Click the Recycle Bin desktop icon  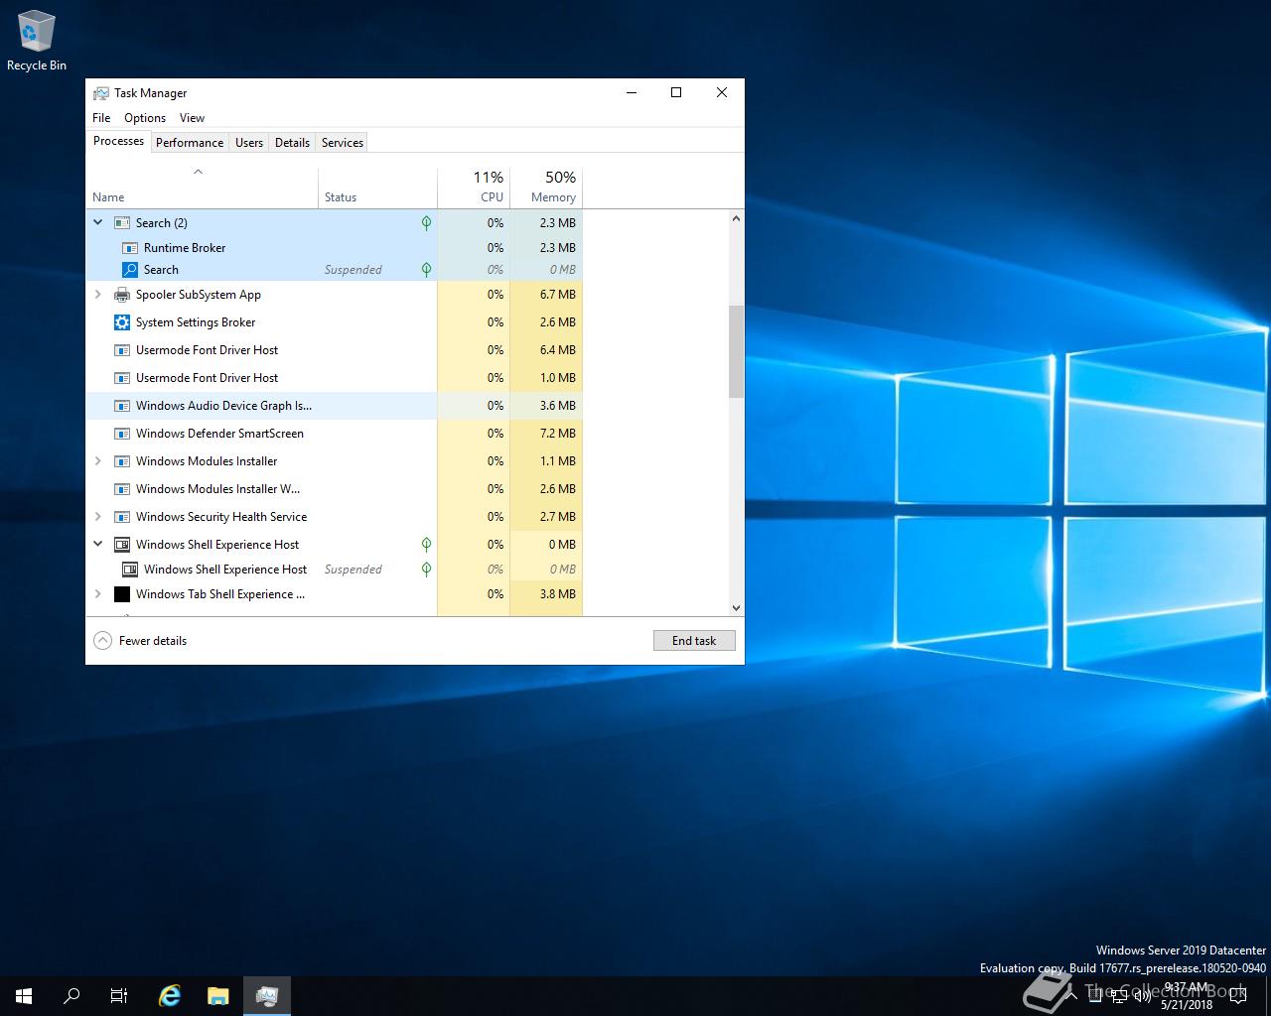tap(37, 42)
